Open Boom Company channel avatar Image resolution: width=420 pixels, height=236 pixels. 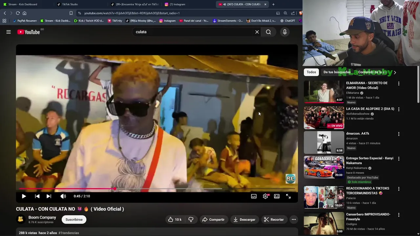21,219
